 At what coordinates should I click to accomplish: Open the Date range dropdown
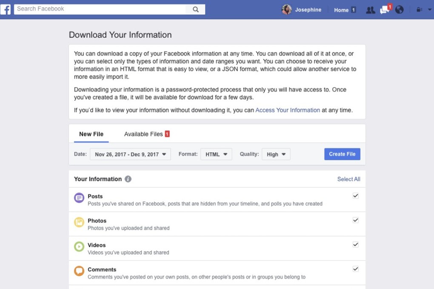point(130,154)
